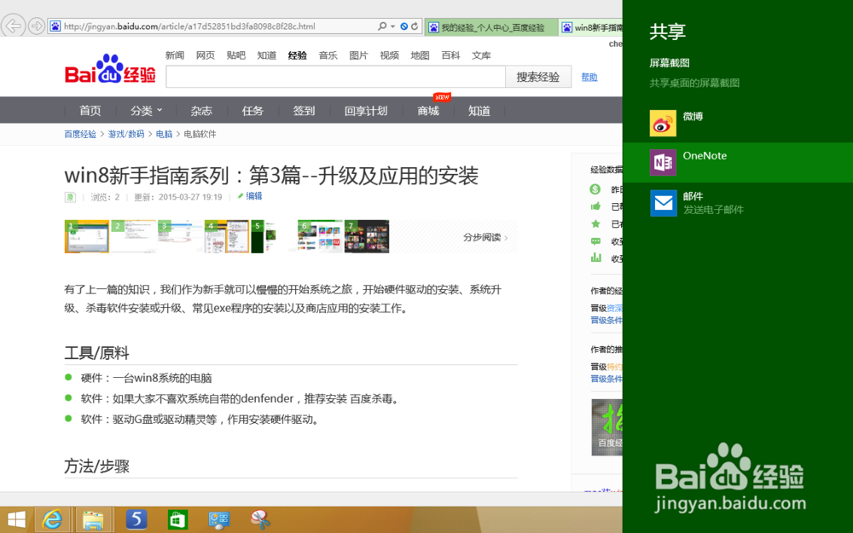
Task: Click the 新闻 link in top navigation
Action: tap(175, 55)
